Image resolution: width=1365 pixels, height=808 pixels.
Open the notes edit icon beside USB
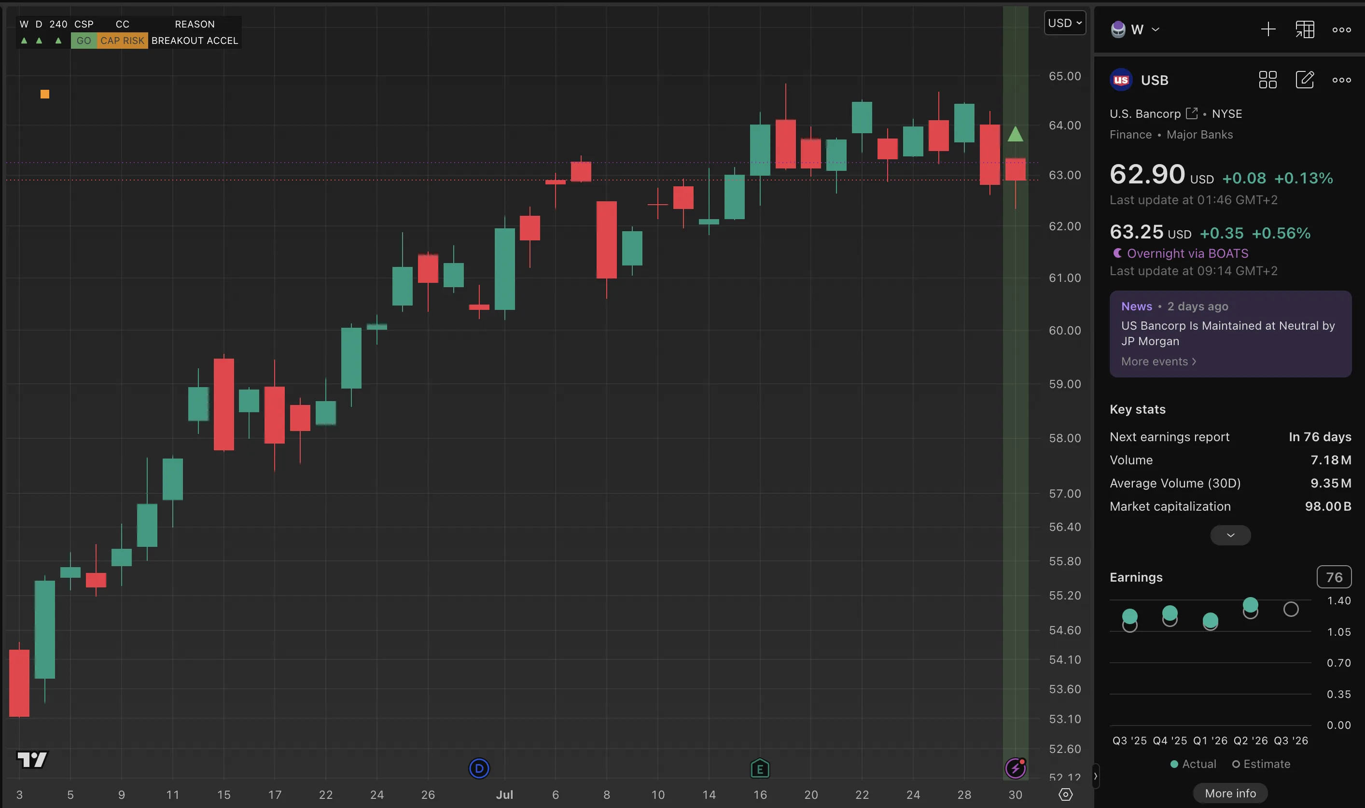pyautogui.click(x=1305, y=80)
